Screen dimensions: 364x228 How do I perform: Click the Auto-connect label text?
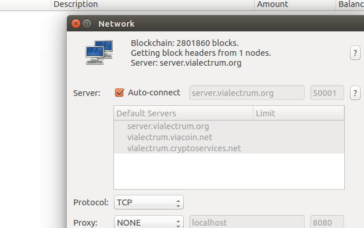154,92
